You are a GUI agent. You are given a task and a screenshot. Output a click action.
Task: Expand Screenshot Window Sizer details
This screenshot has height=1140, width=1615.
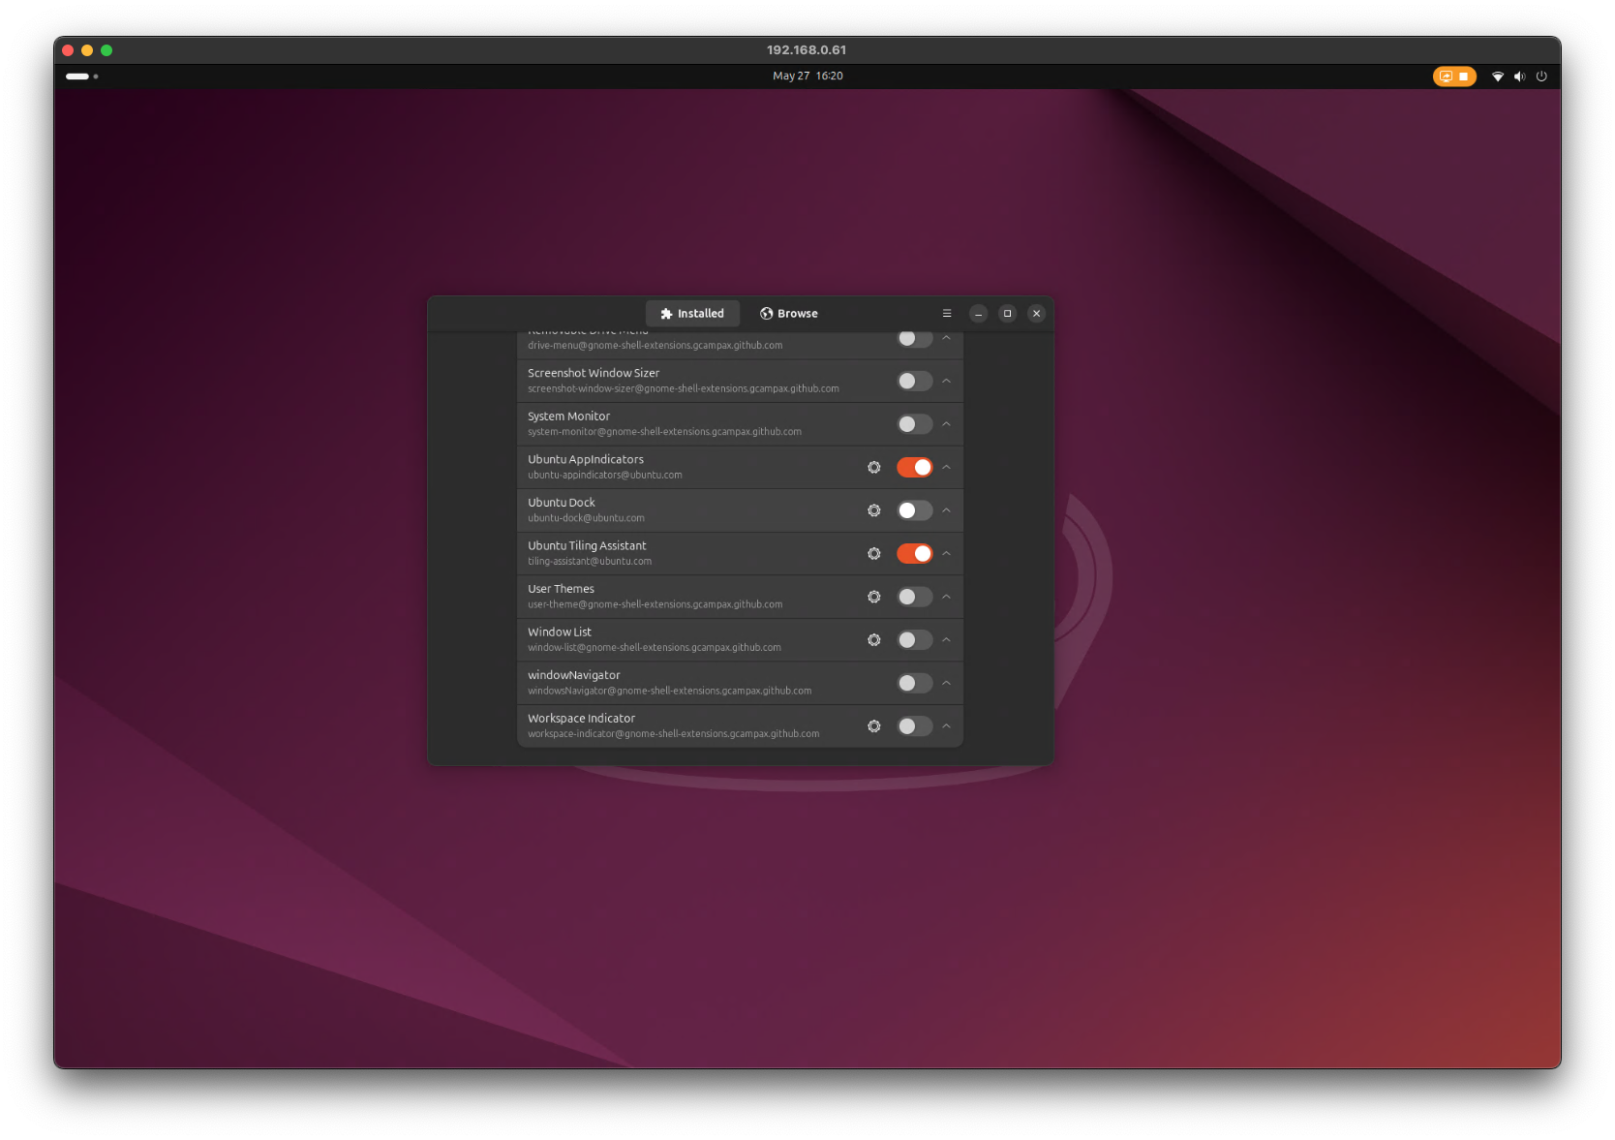[946, 382]
